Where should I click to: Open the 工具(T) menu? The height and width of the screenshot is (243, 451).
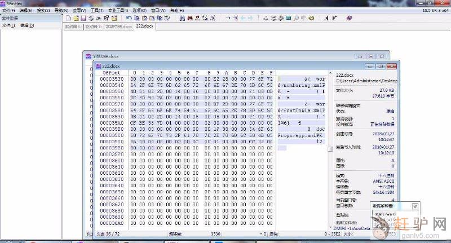click(97, 11)
